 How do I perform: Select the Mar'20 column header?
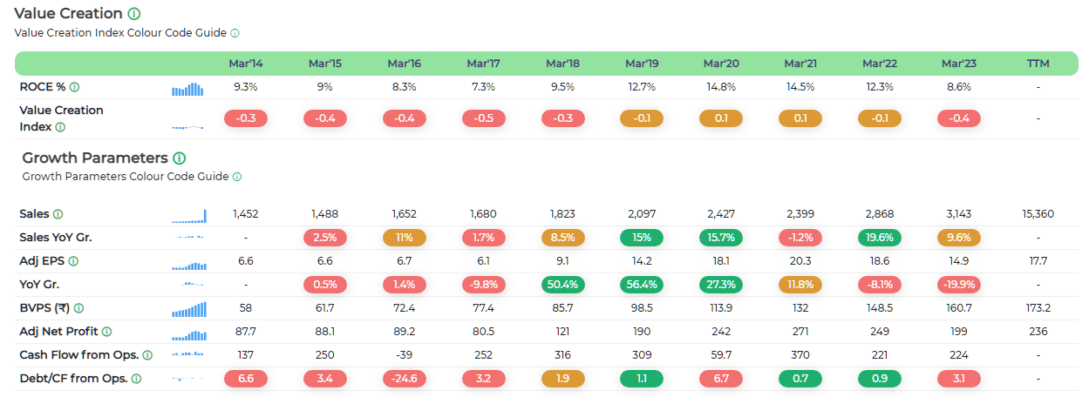(x=720, y=64)
